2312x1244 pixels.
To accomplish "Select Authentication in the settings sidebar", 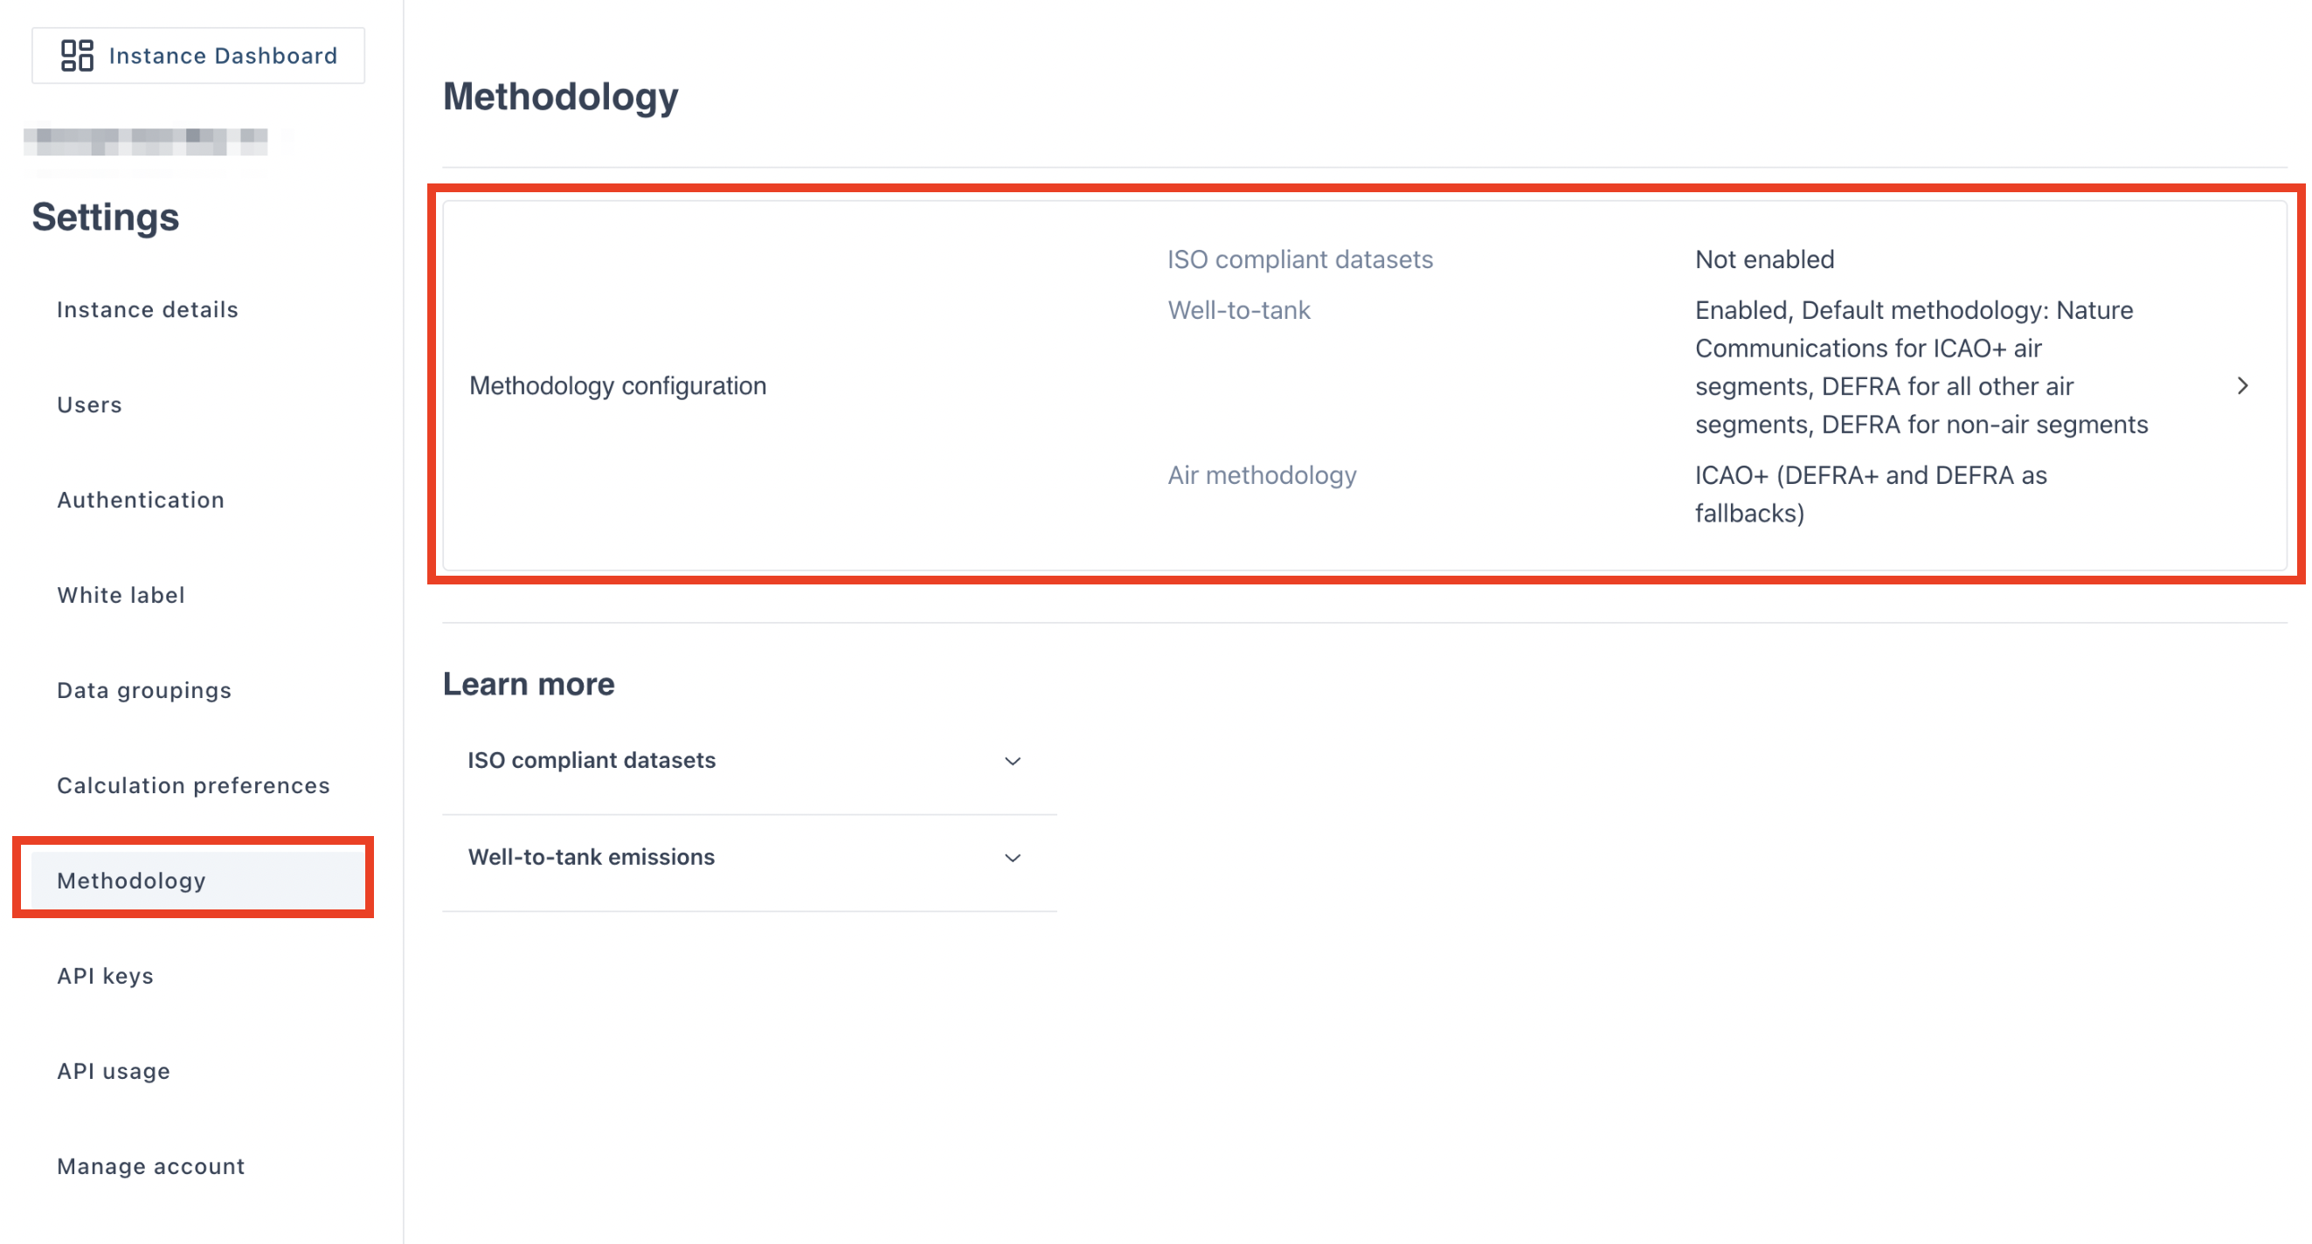I will (x=140, y=500).
